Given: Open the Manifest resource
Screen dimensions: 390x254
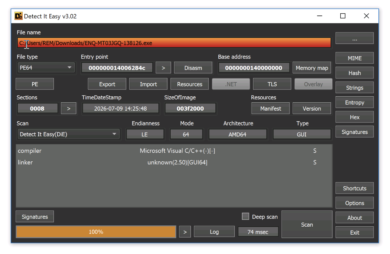Looking at the screenshot, I should [x=271, y=108].
